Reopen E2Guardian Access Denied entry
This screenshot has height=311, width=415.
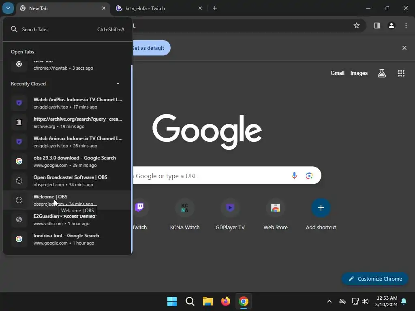[x=67, y=219]
